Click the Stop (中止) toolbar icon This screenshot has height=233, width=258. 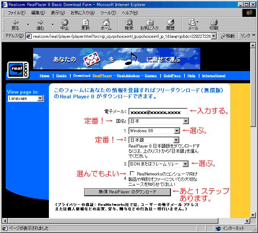pyautogui.click(x=65, y=25)
